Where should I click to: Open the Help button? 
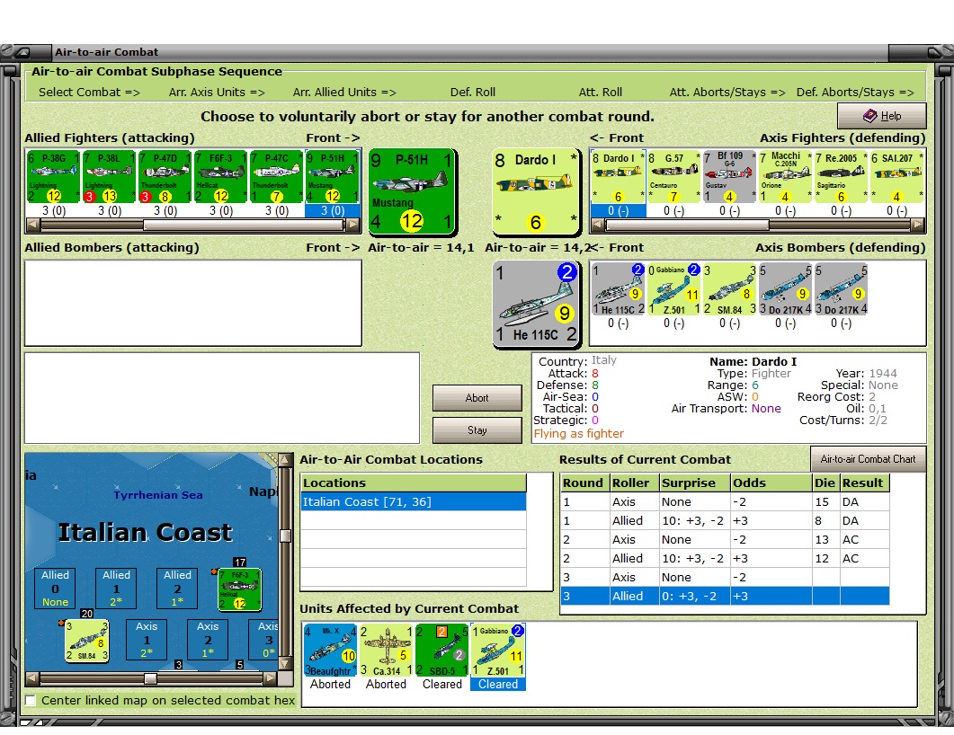coord(882,116)
